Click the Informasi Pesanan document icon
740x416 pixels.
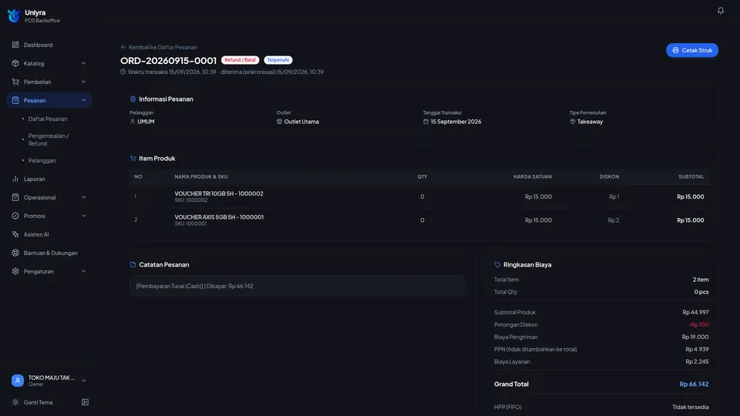133,99
